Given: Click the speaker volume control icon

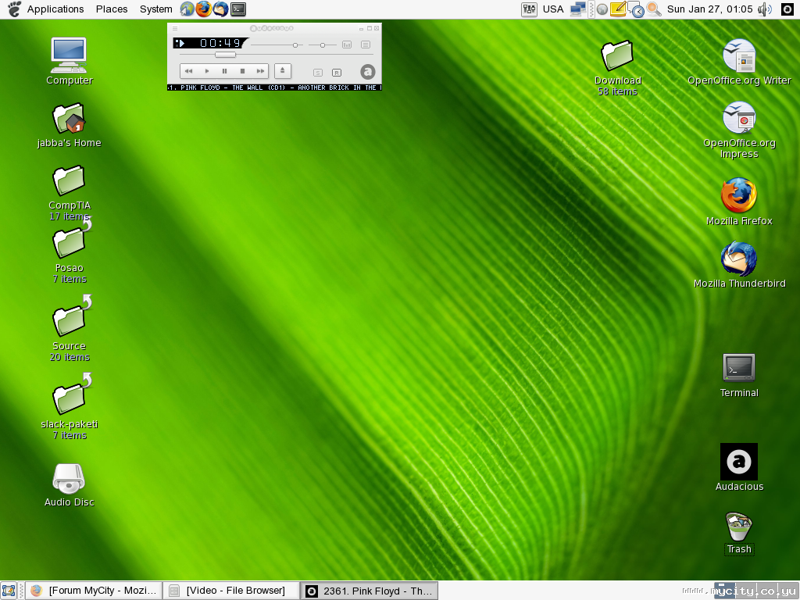Looking at the screenshot, I should pyautogui.click(x=764, y=9).
